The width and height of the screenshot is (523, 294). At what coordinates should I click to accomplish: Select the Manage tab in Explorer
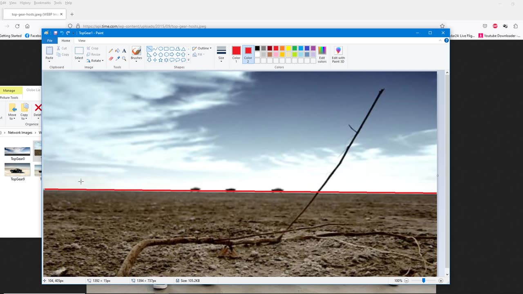tap(9, 90)
